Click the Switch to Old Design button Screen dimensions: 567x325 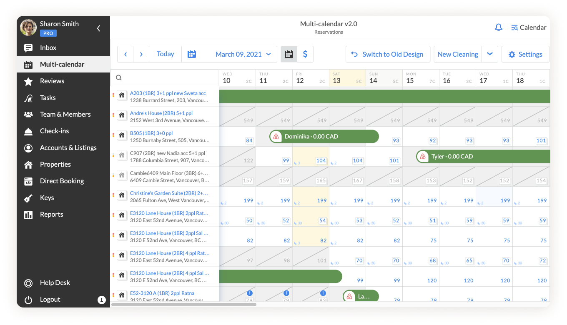point(387,54)
